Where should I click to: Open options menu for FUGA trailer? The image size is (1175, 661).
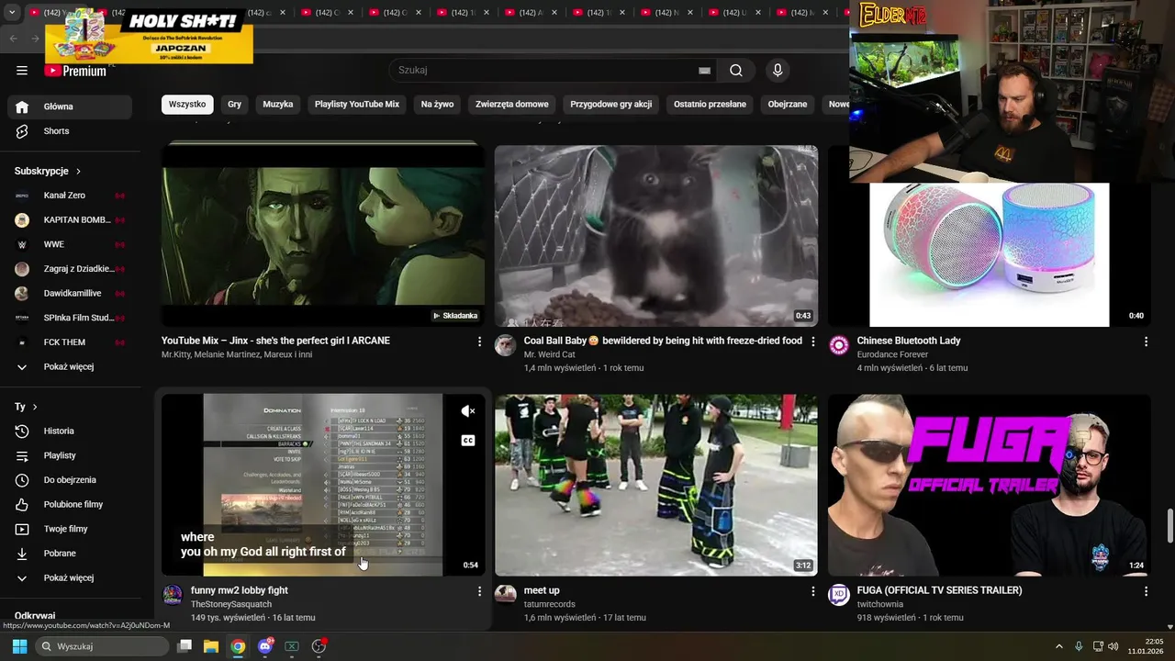coord(1146,591)
